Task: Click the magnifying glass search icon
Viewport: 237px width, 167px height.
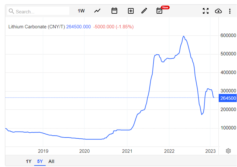Action: click(x=11, y=11)
